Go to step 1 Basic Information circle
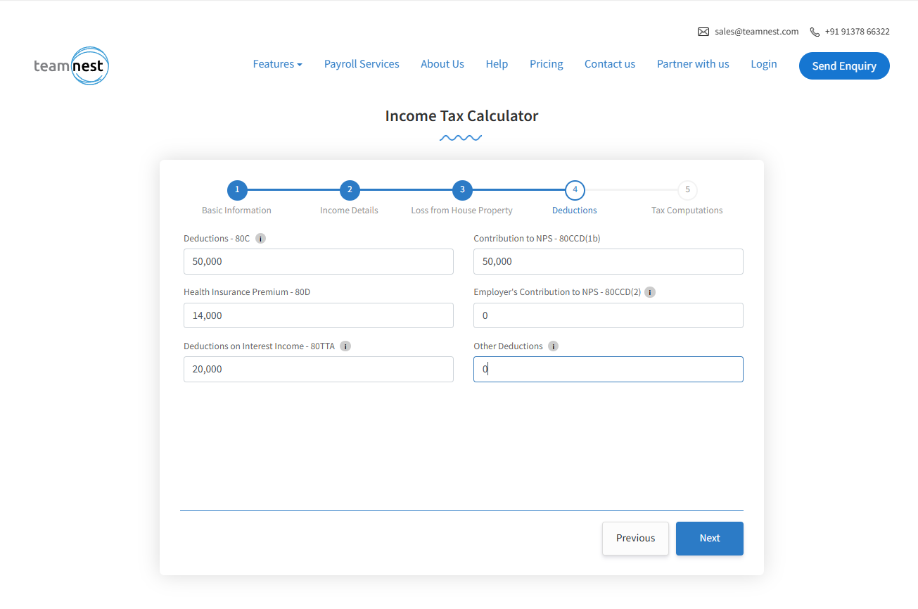Screen dimensions: 918x609 pos(237,190)
